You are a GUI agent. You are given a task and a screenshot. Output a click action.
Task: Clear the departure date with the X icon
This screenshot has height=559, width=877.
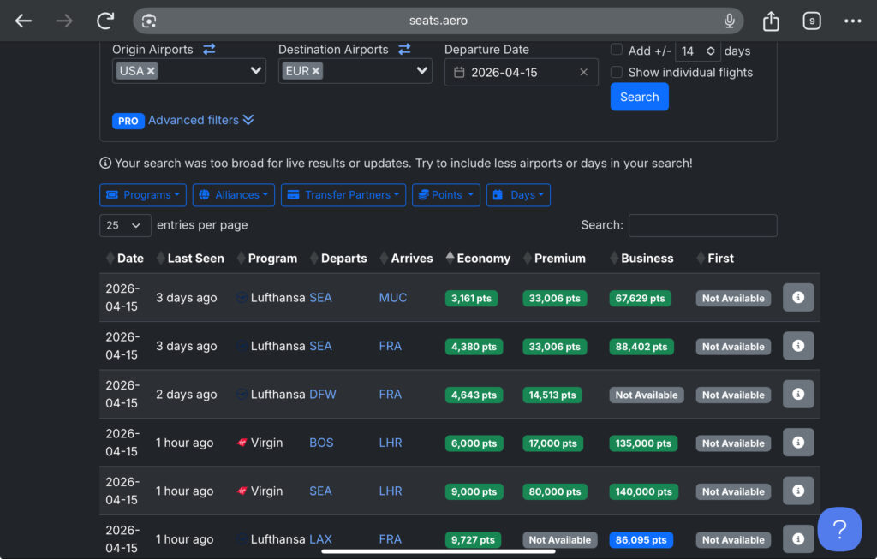[583, 73]
